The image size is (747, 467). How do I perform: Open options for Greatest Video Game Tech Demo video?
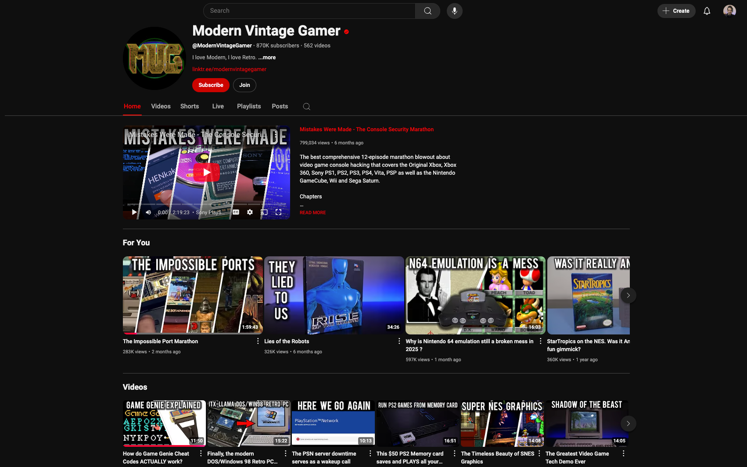click(x=623, y=454)
